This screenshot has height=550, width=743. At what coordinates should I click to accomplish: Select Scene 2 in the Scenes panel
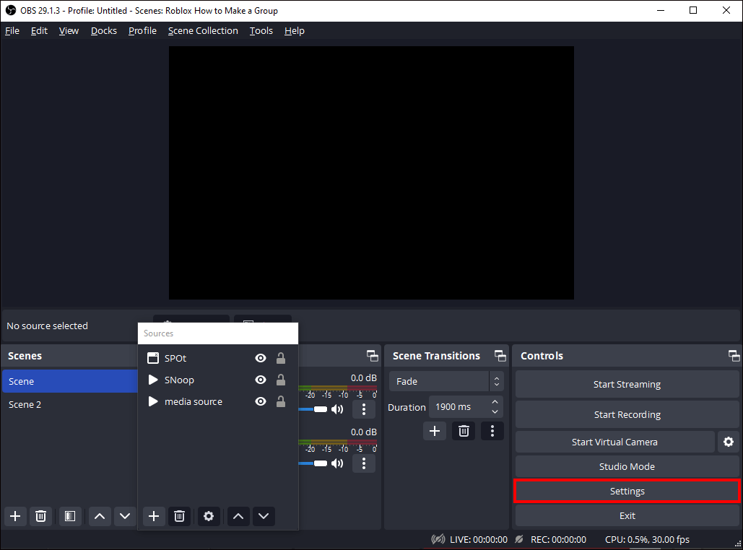click(x=25, y=404)
